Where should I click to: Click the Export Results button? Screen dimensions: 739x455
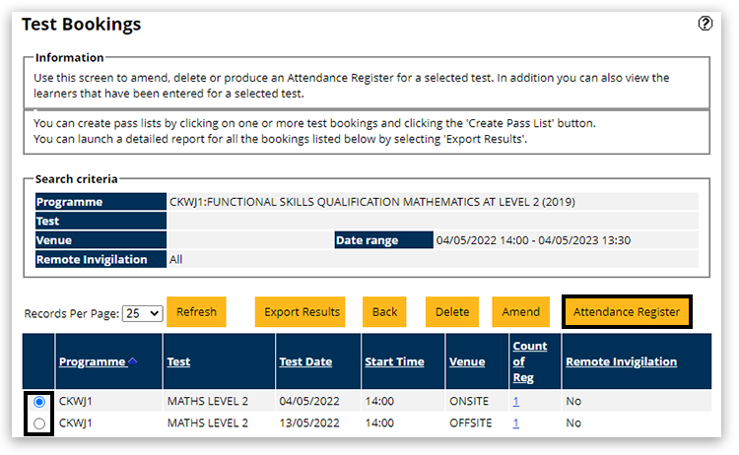click(302, 312)
